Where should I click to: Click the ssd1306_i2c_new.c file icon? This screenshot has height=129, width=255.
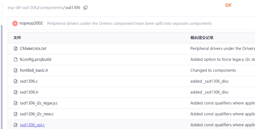click(x=16, y=114)
